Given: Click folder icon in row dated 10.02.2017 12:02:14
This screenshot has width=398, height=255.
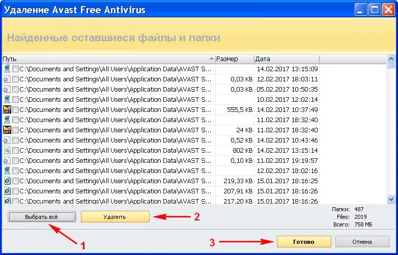Looking at the screenshot, I should [7, 99].
